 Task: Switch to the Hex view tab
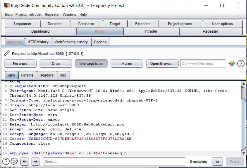63,75
